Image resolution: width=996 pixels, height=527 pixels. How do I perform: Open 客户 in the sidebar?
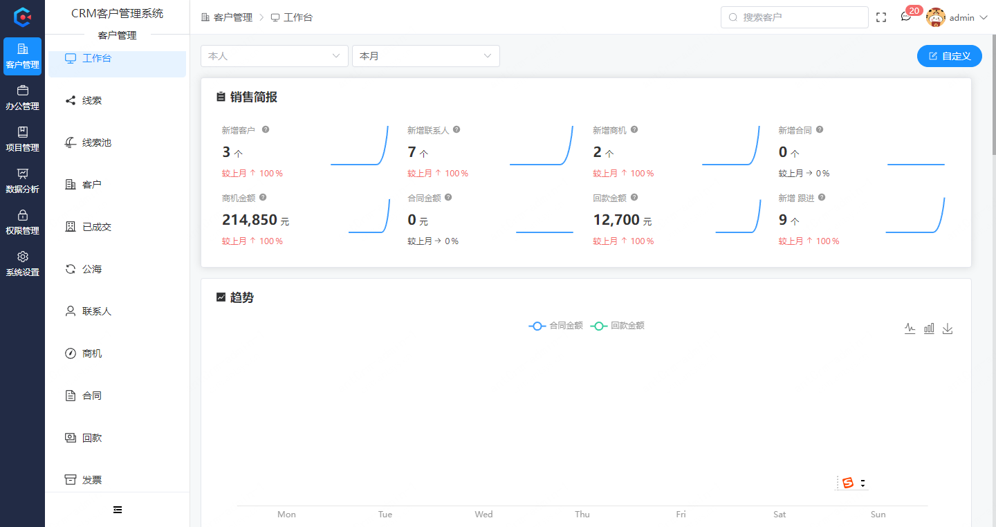[117, 185]
